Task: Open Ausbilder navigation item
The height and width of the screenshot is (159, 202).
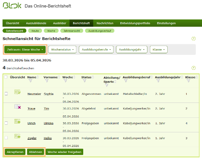Action: (59, 23)
